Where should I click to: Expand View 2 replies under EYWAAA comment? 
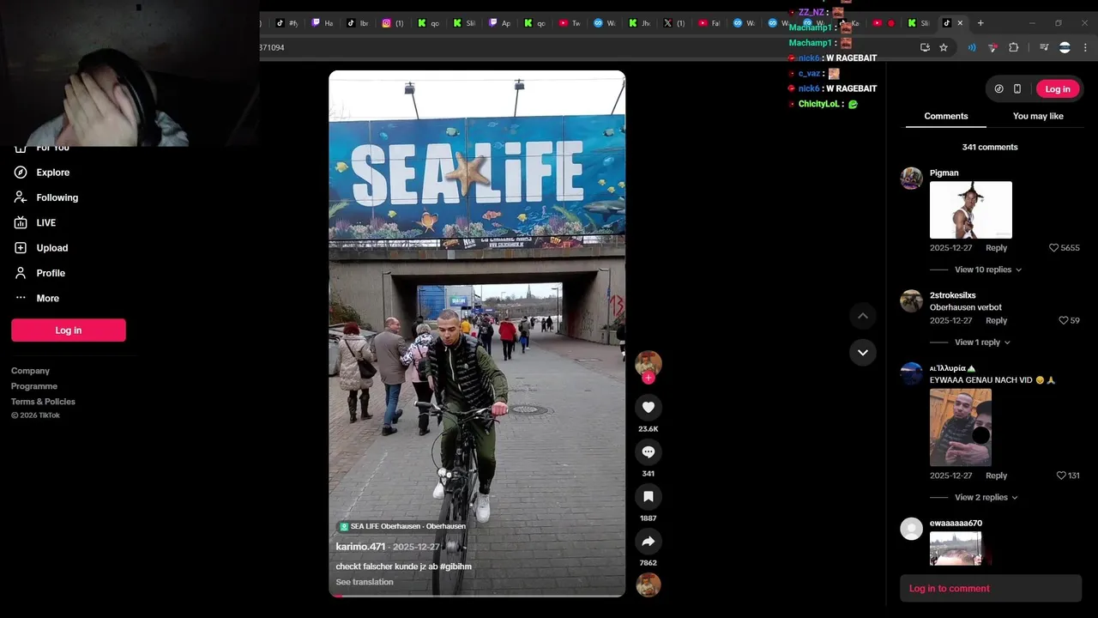(986, 497)
